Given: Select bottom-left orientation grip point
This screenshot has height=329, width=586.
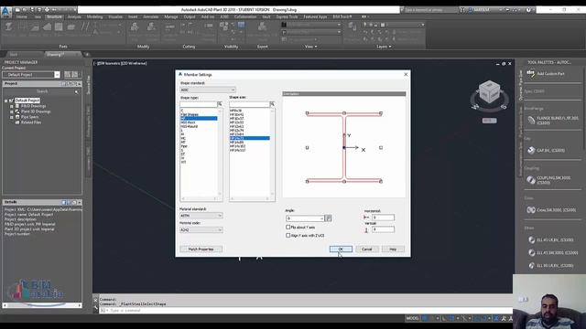Looking at the screenshot, I should [308, 181].
